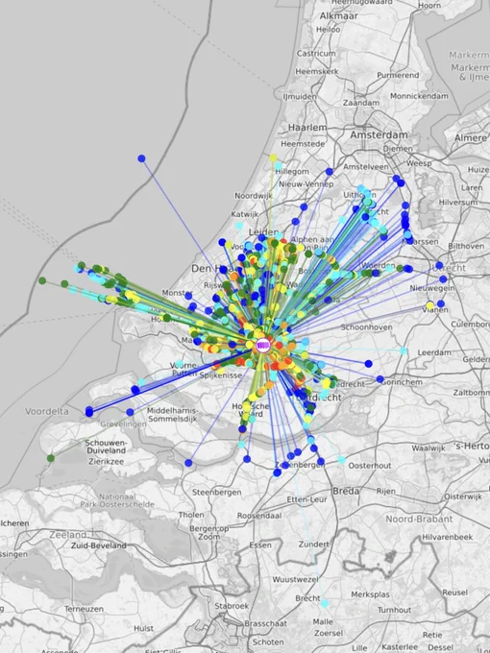Click the Katwijk map label
The height and width of the screenshot is (653, 490).
(x=245, y=214)
